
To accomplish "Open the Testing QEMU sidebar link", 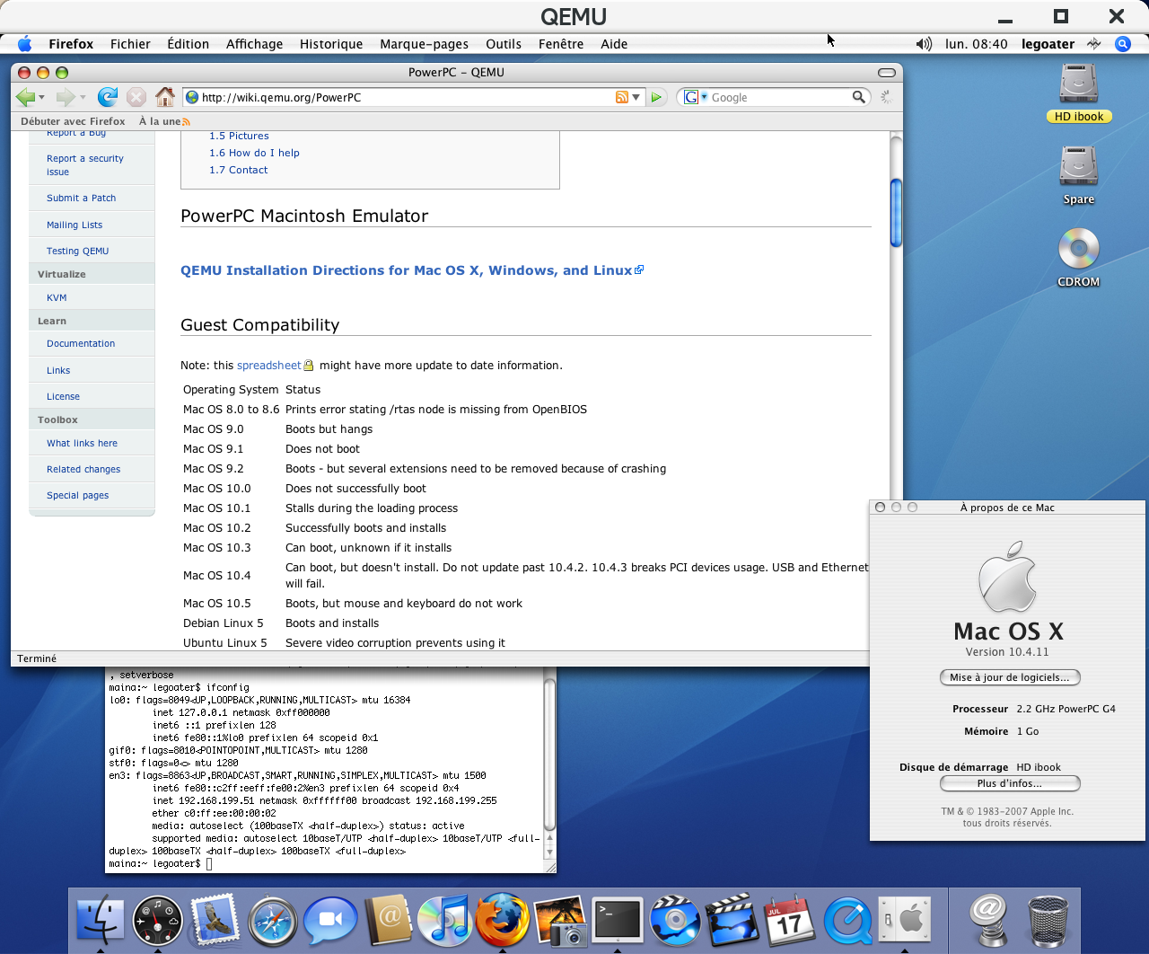I will pyautogui.click(x=77, y=251).
